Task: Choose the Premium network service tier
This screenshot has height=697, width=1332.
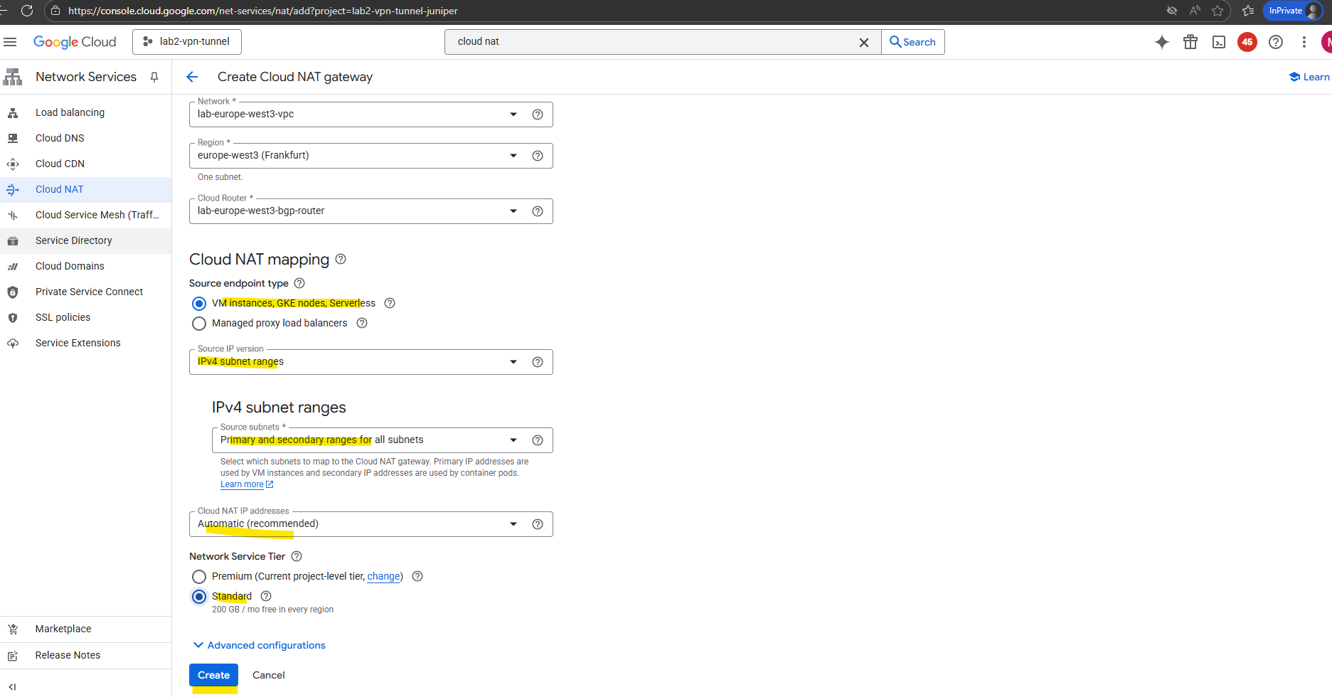Action: [199, 577]
